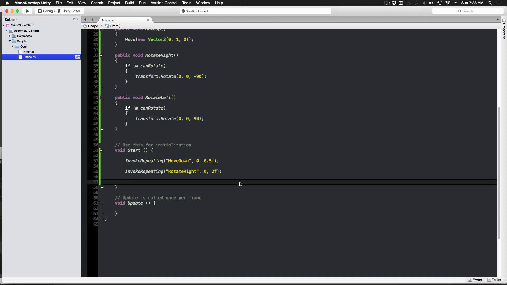Click the Unity Editor target dropdown

click(x=70, y=11)
